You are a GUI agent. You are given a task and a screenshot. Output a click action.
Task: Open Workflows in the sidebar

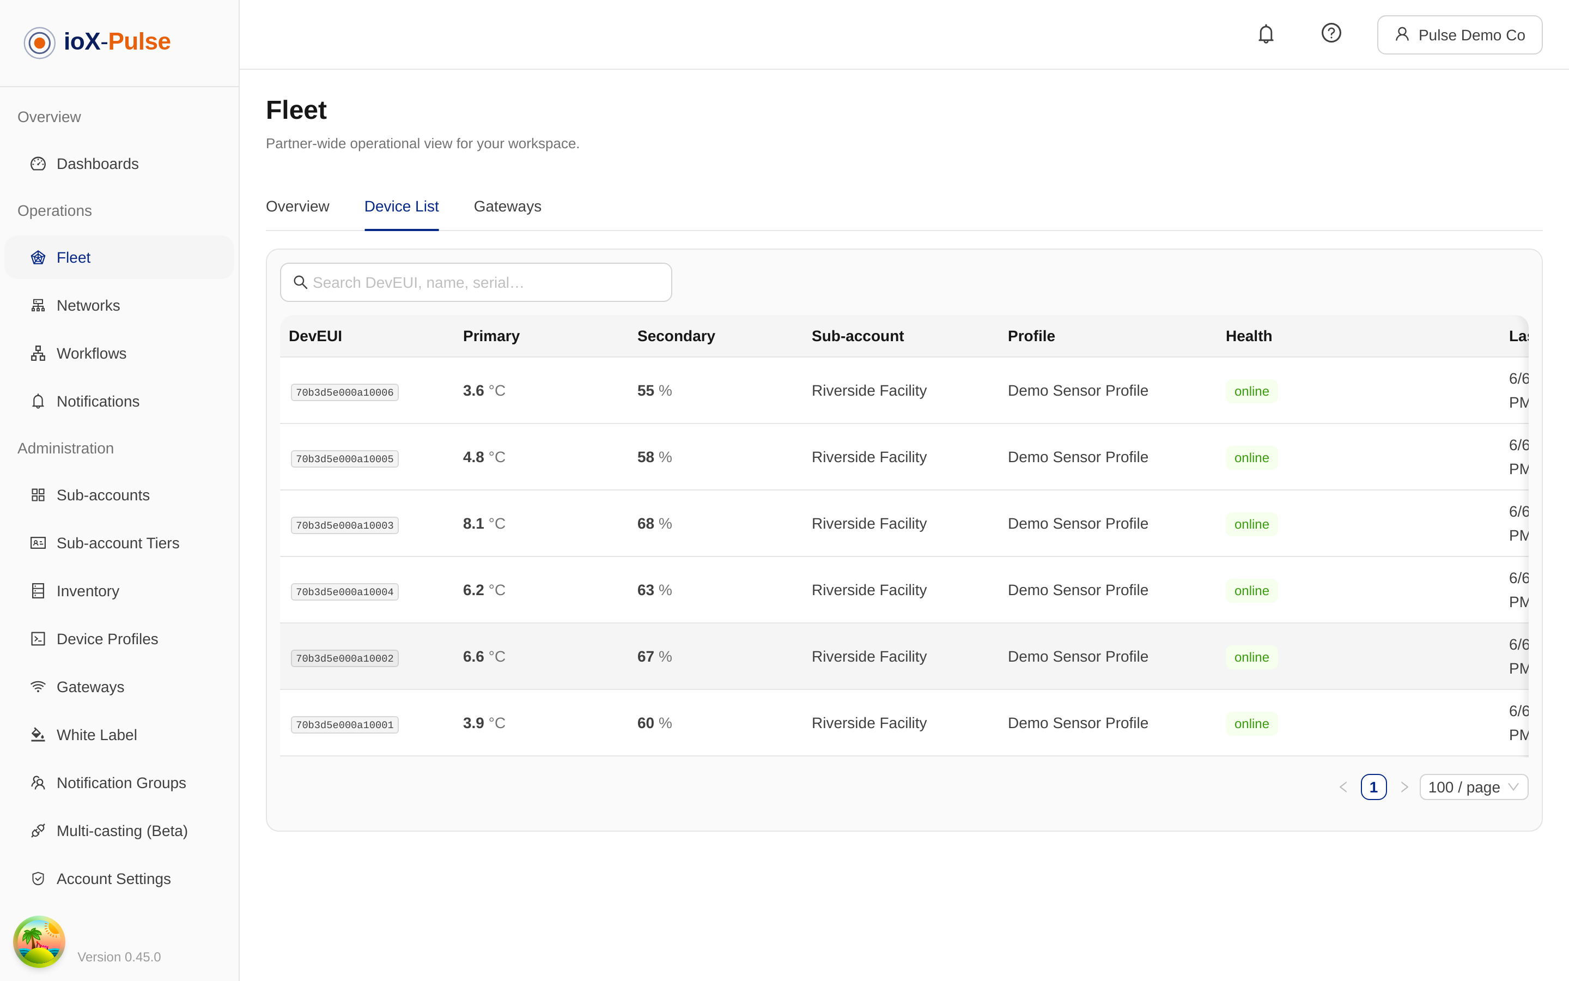click(119, 354)
